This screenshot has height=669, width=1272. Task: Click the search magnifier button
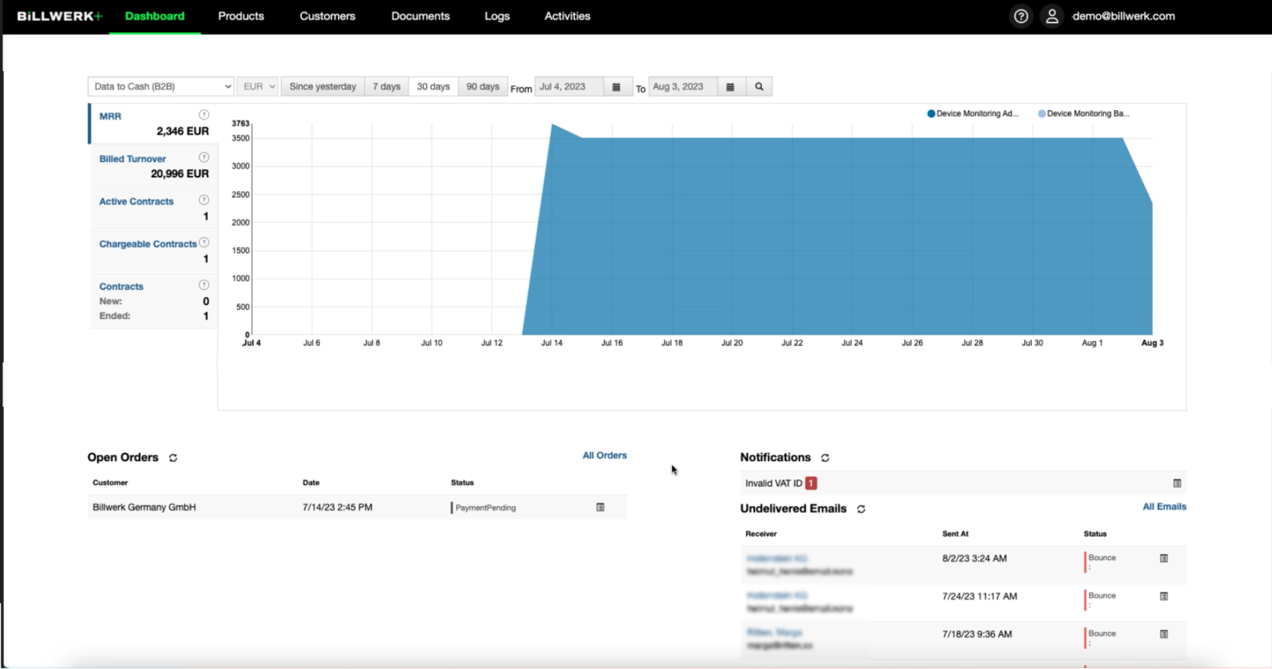pyautogui.click(x=759, y=87)
